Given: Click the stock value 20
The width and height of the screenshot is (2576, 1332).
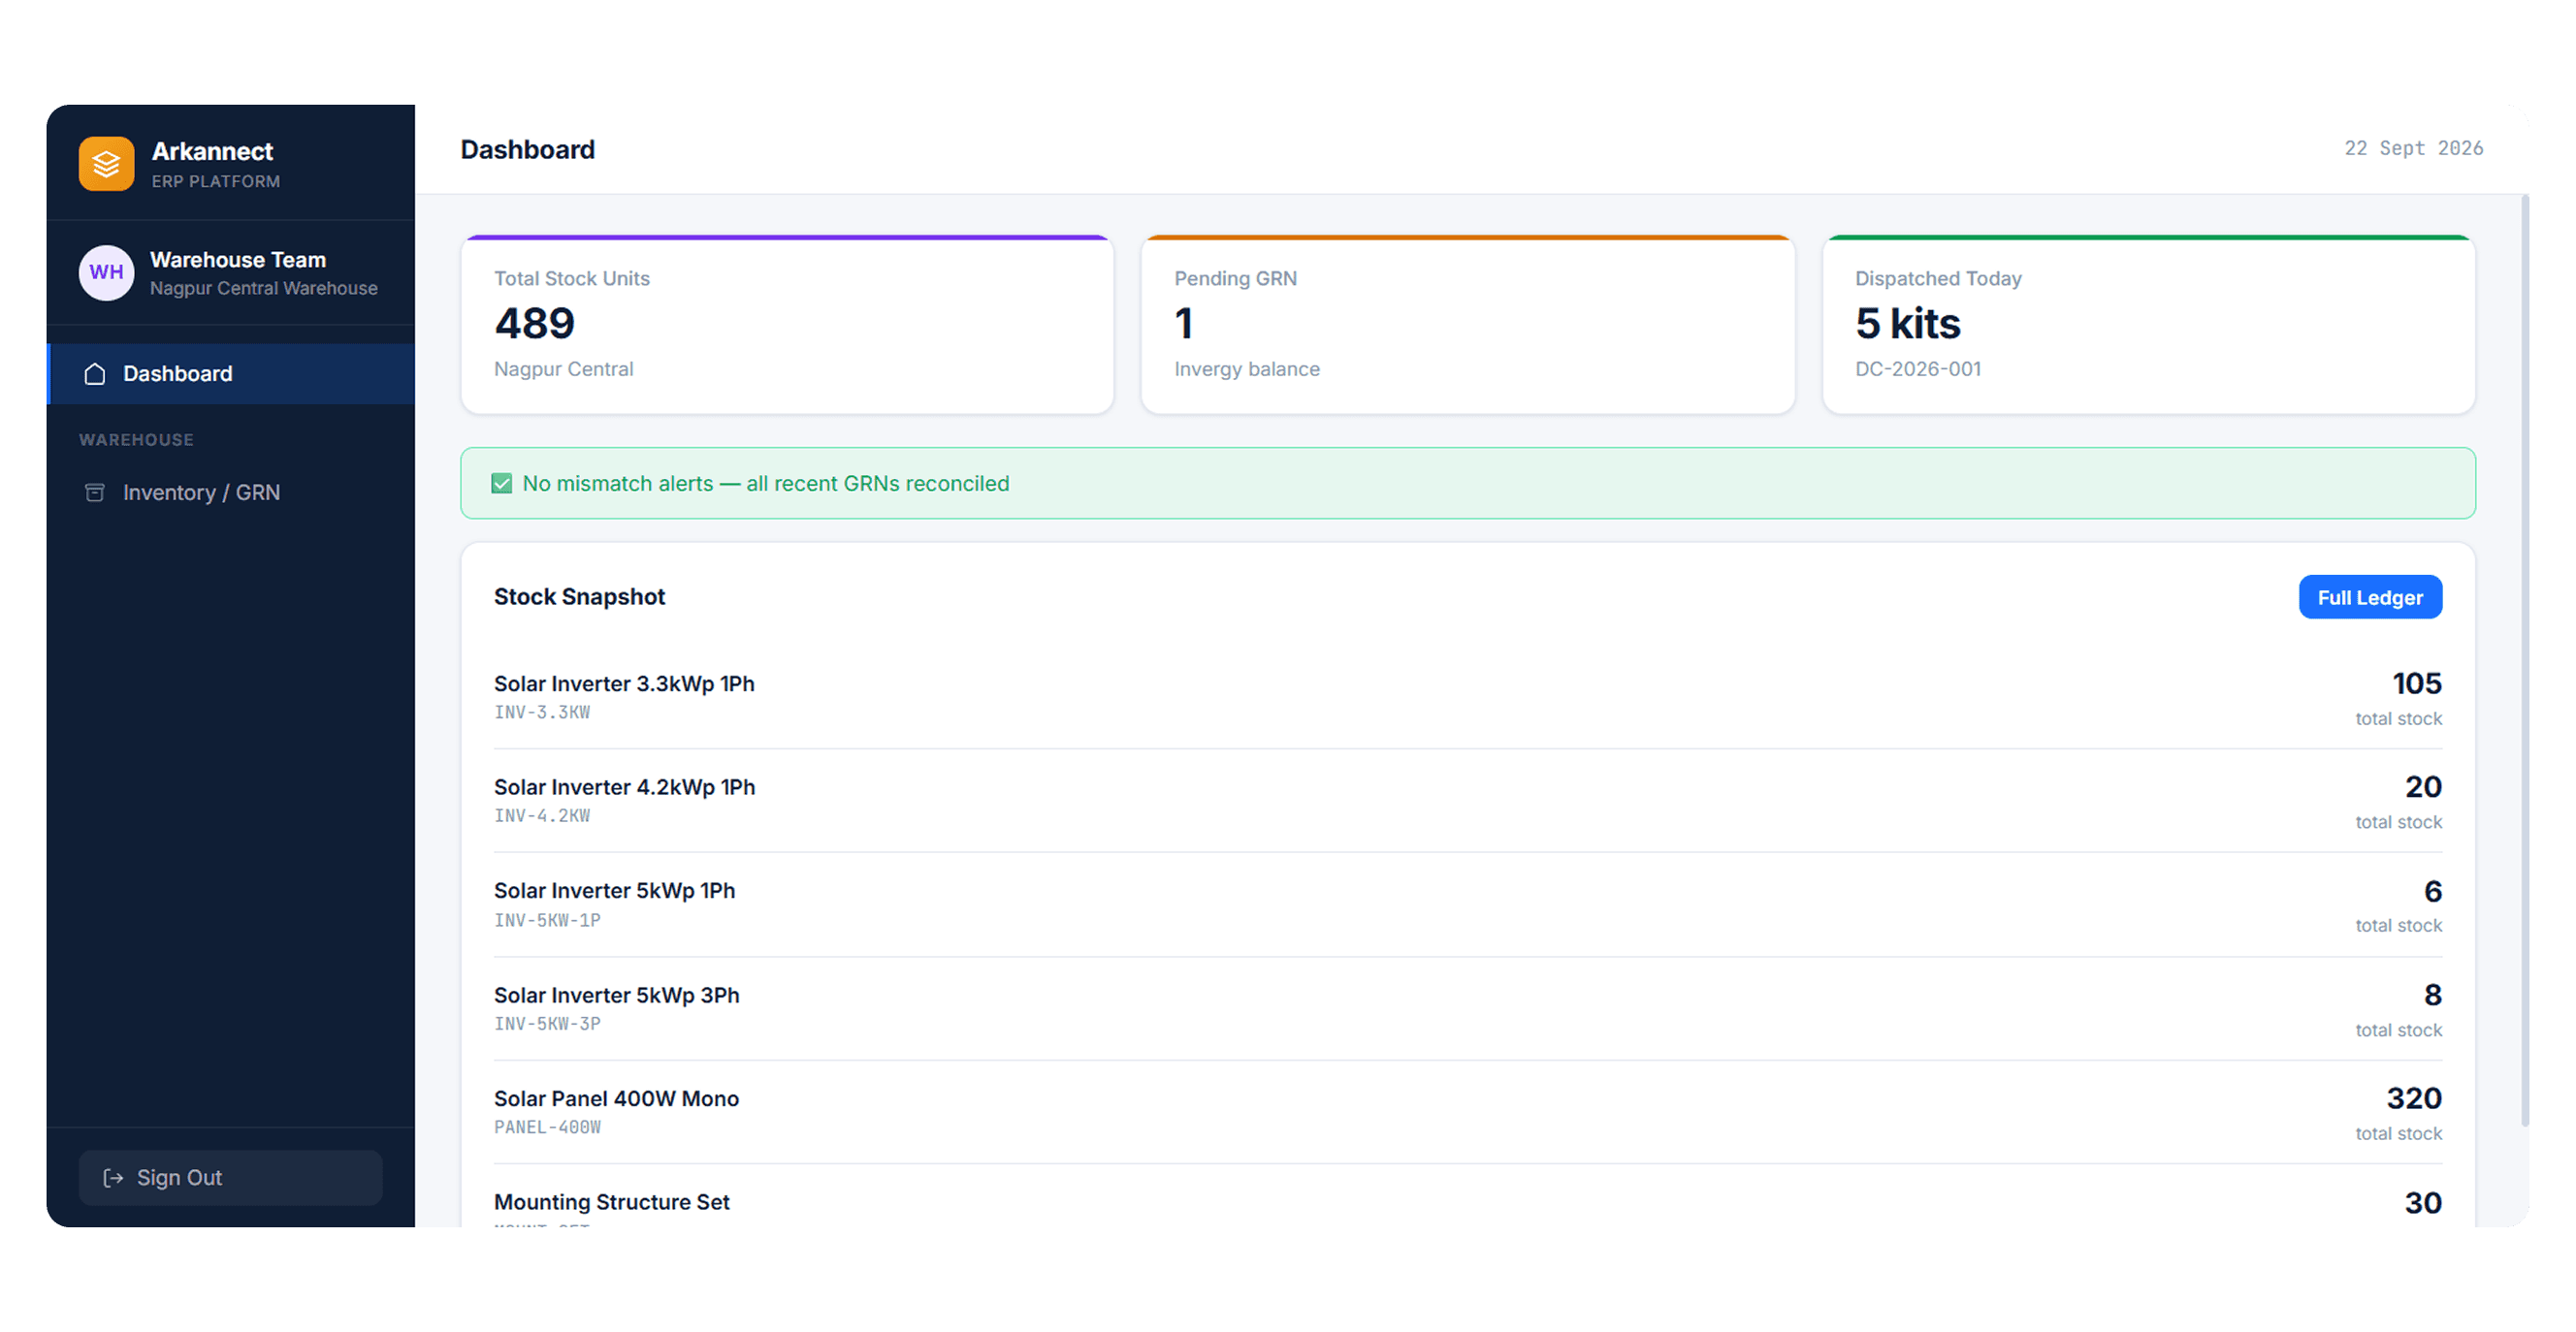Looking at the screenshot, I should click(2423, 787).
